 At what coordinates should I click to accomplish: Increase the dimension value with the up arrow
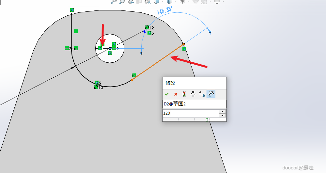click(223, 111)
